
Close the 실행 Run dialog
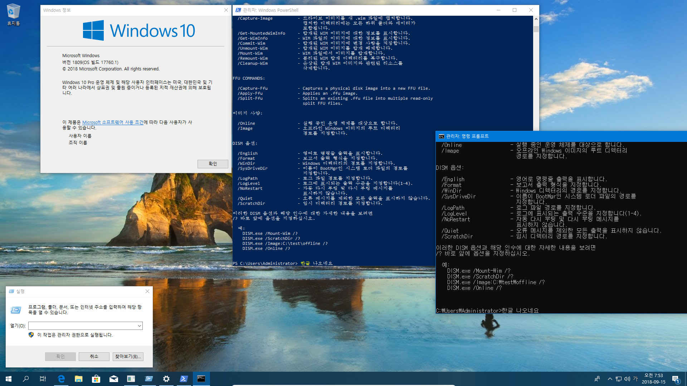click(147, 291)
